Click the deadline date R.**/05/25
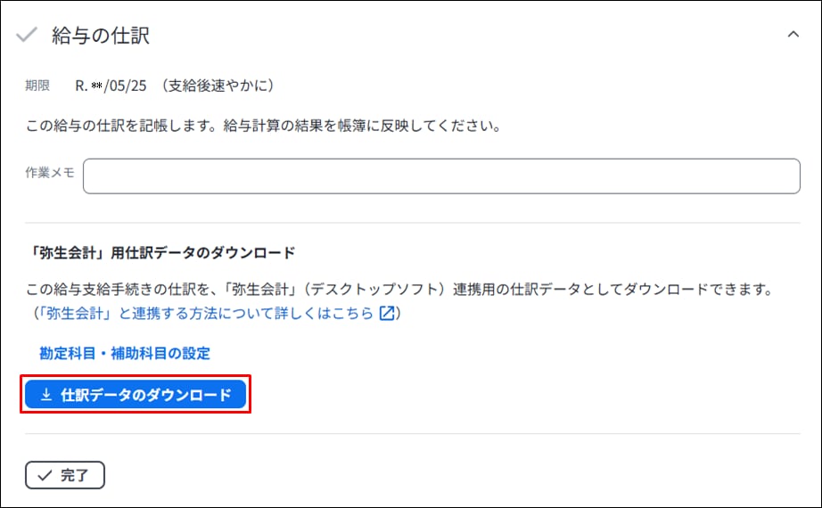Image resolution: width=822 pixels, height=508 pixels. coord(111,86)
